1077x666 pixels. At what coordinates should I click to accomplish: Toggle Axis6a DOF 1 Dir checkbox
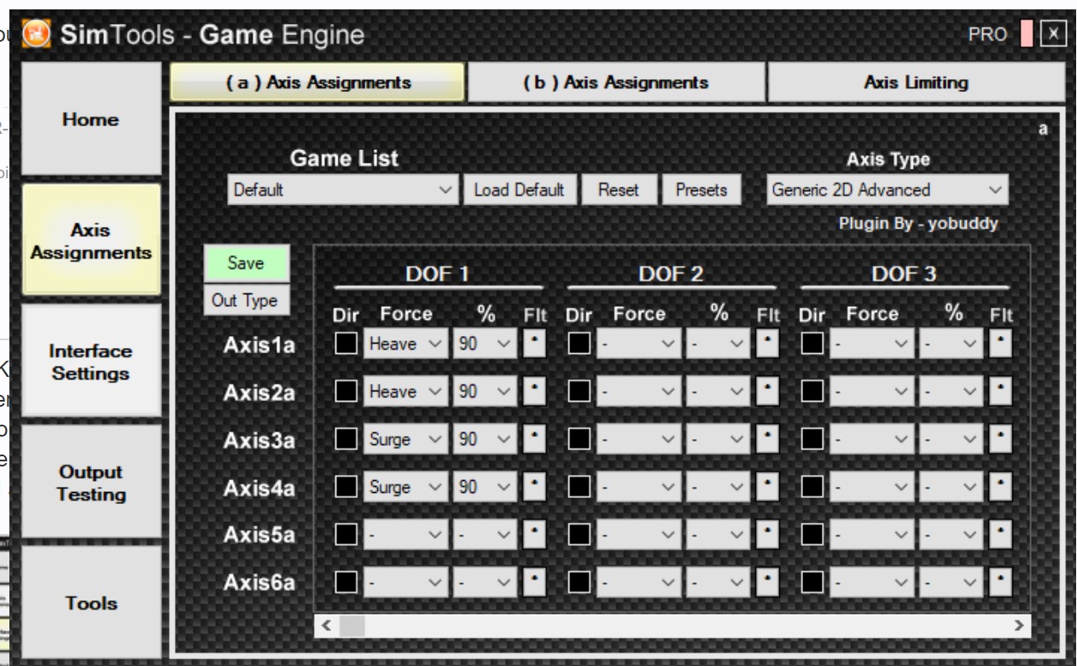click(x=346, y=582)
